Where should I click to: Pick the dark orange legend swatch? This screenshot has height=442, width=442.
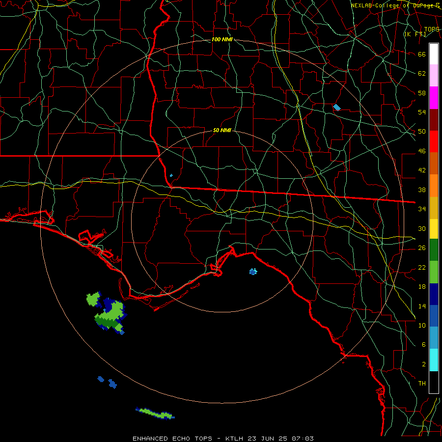click(x=434, y=163)
